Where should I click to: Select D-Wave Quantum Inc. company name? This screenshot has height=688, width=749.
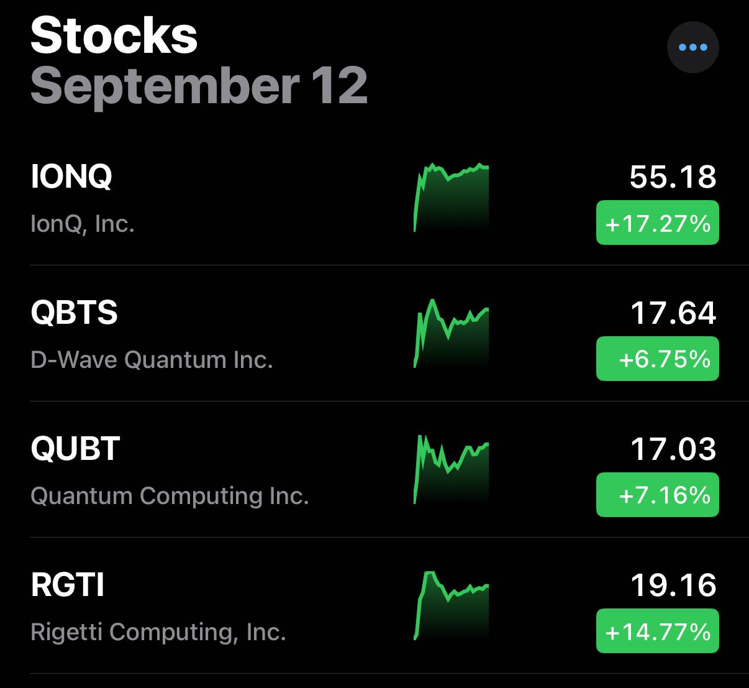(x=152, y=360)
